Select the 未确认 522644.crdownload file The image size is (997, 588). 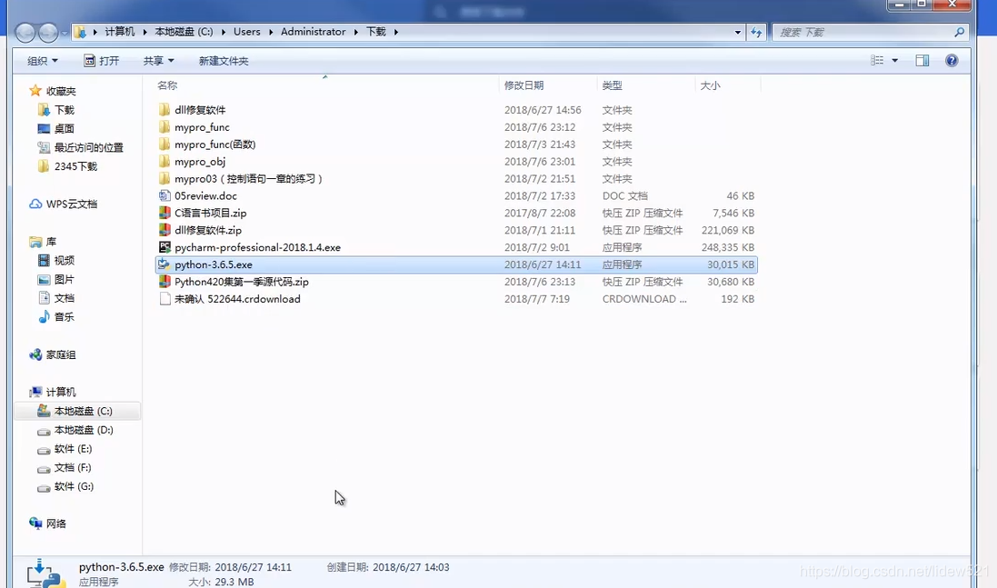pos(237,299)
